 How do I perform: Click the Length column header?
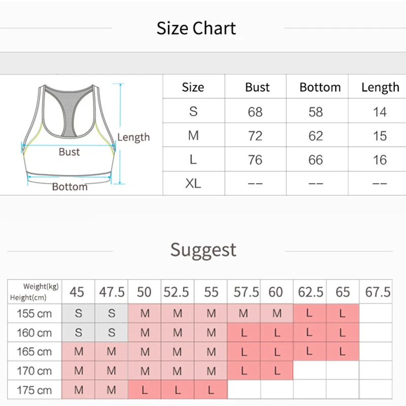click(x=380, y=87)
